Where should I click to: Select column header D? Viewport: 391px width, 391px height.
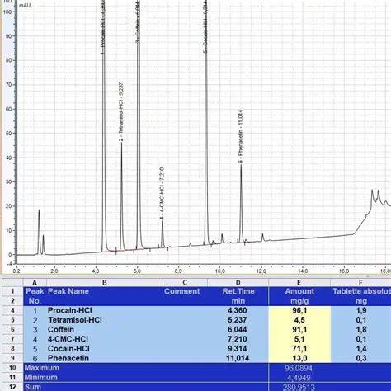coord(238,282)
